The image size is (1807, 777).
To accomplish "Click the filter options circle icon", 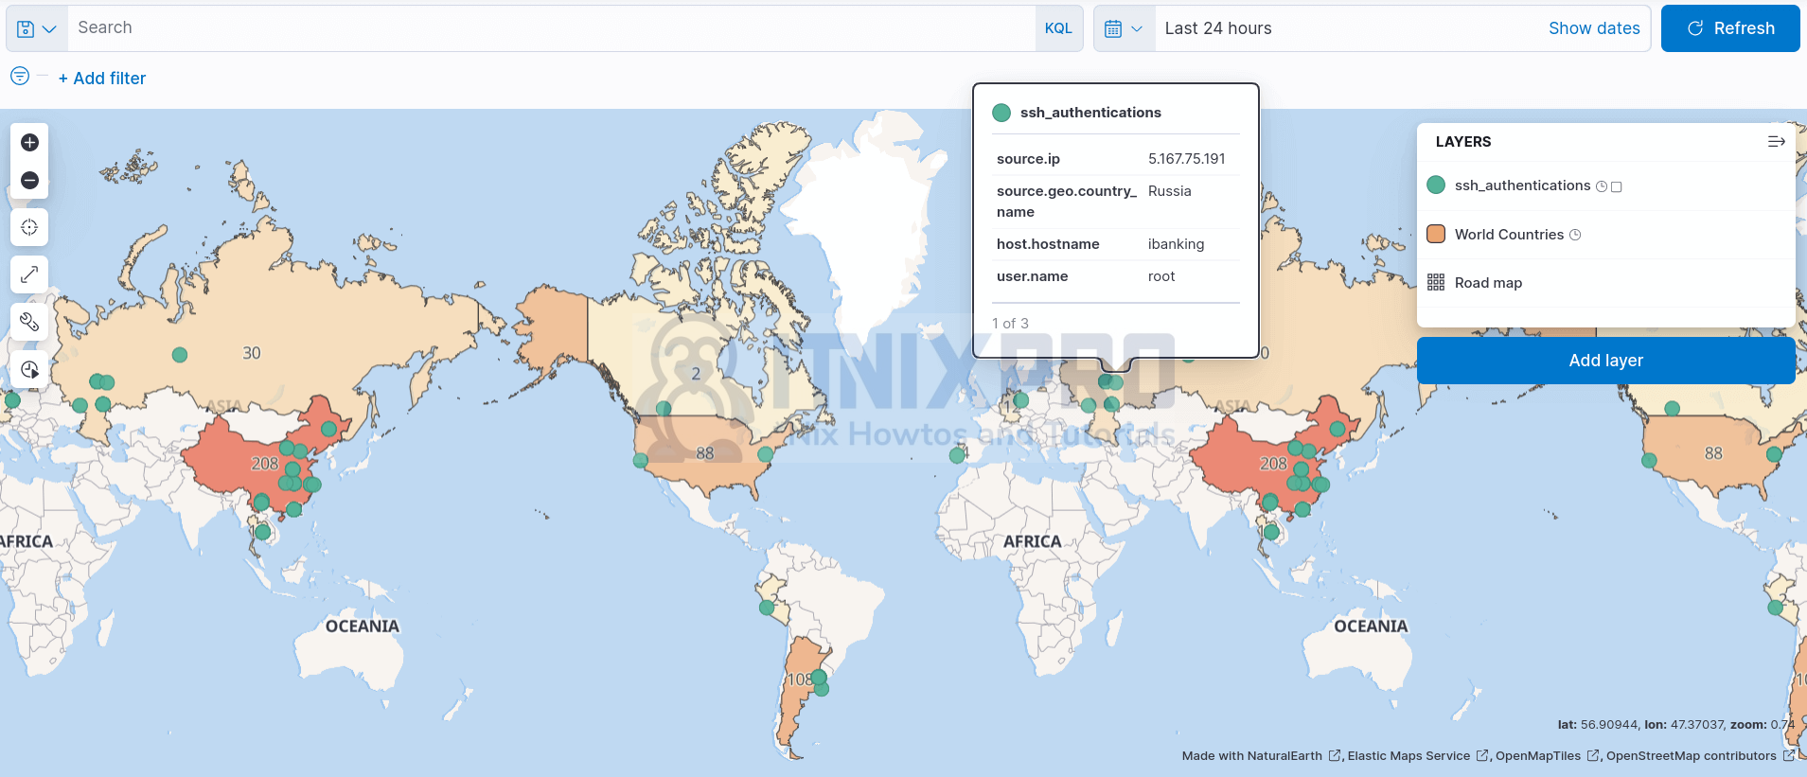I will tap(20, 76).
